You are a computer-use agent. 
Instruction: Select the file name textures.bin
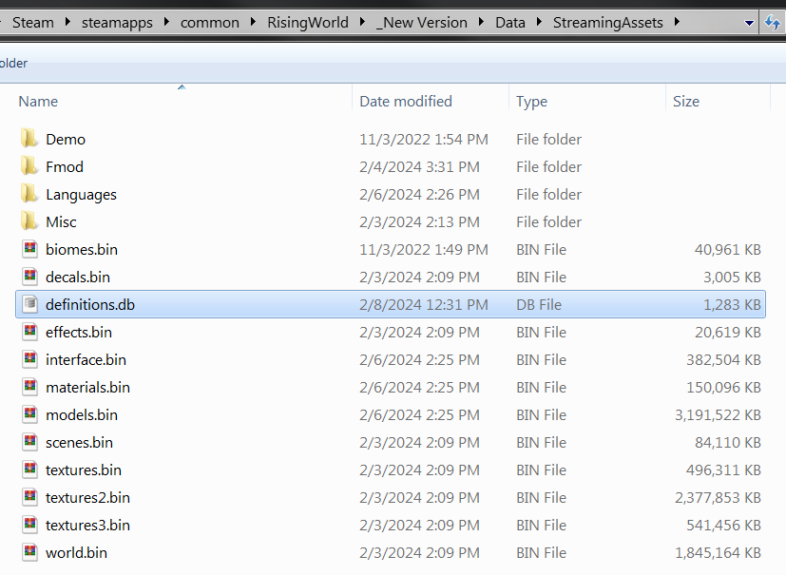tap(84, 470)
